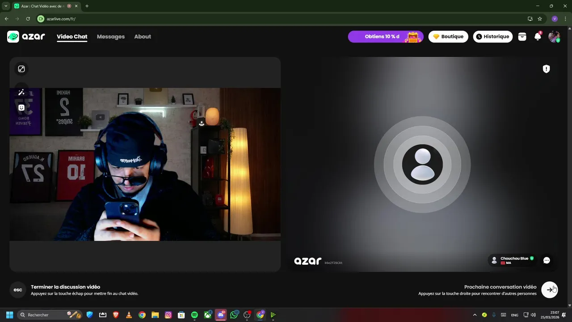Open File Explorer from taskbar
The width and height of the screenshot is (572, 322).
click(155, 315)
